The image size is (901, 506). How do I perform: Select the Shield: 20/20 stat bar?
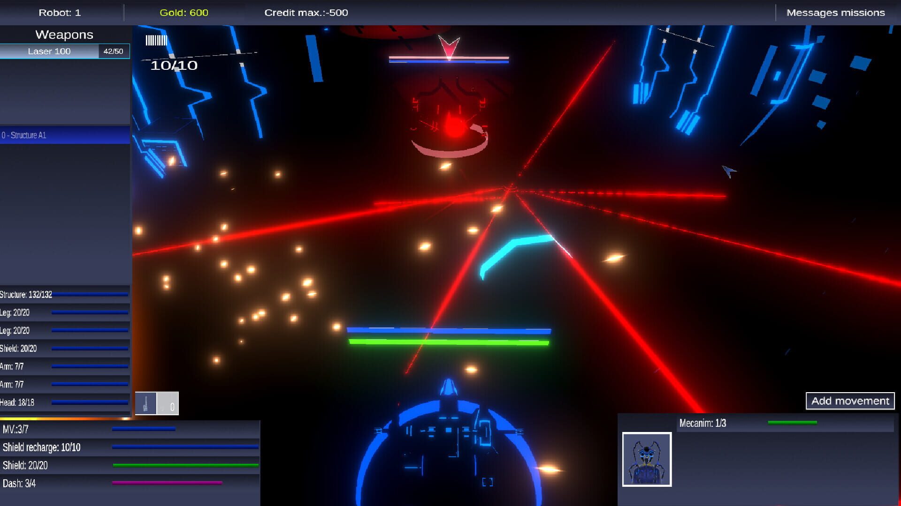click(x=66, y=349)
